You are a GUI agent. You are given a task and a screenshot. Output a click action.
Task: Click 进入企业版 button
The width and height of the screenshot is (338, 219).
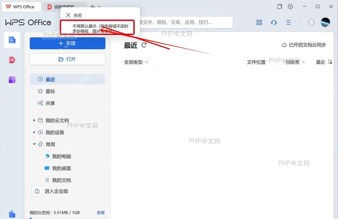51,191
